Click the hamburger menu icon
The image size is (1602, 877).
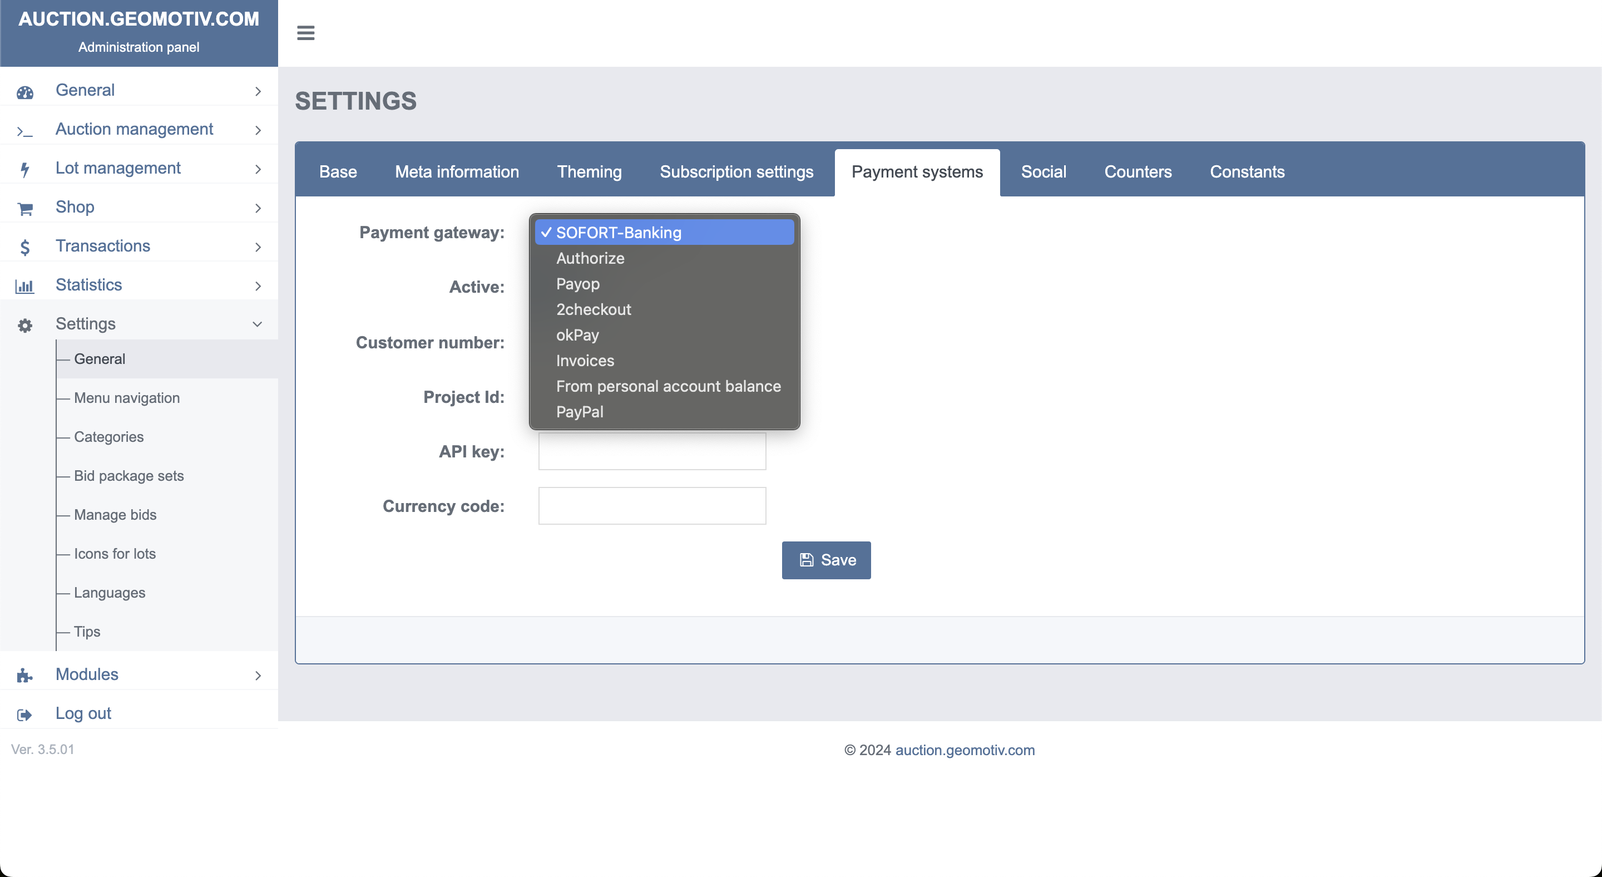(x=305, y=33)
